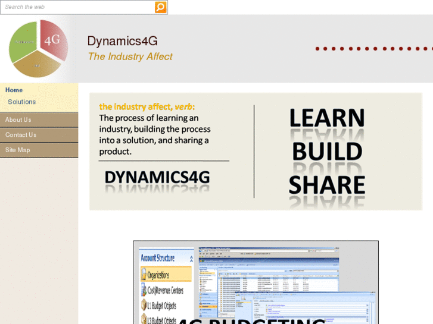
Task: Click the Learn Build Share banner image
Action: (x=256, y=152)
